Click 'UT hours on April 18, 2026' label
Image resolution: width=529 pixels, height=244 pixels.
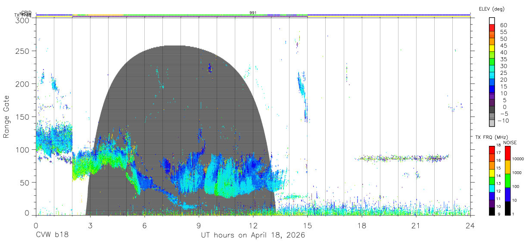tap(253, 235)
